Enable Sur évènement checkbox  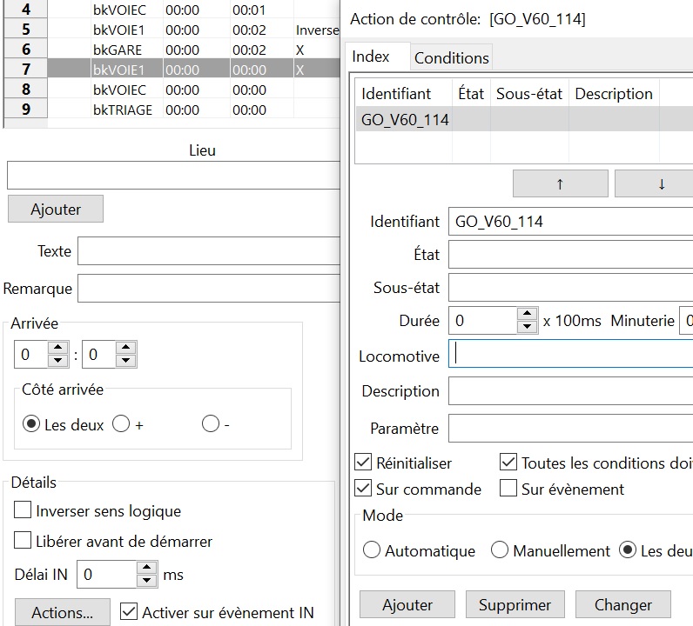[x=508, y=489]
